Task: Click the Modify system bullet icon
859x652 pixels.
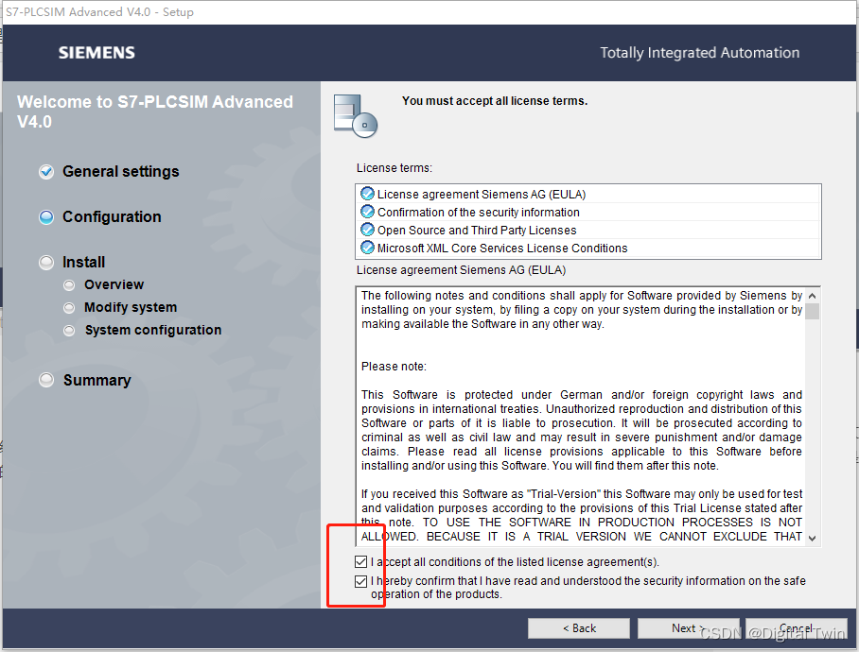Action: click(69, 308)
